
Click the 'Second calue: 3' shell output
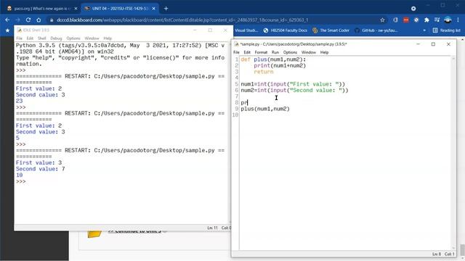point(41,95)
